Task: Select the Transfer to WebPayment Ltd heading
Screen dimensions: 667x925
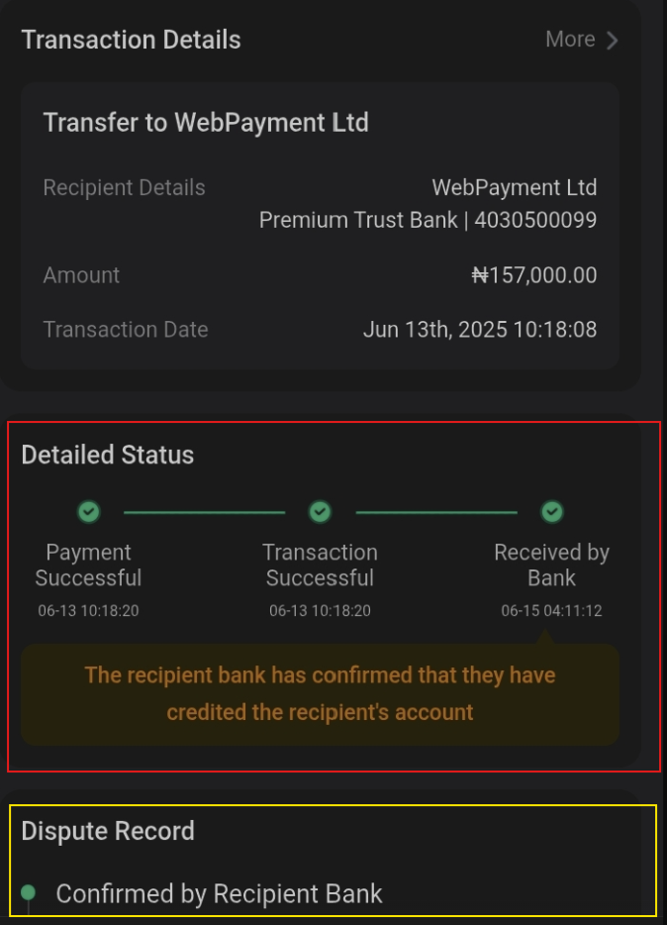Action: (x=206, y=123)
